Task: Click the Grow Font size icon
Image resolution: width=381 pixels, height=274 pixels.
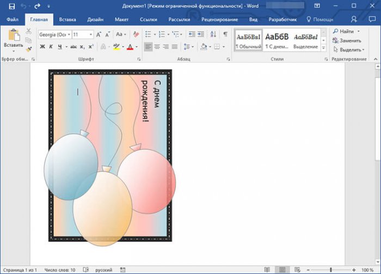Action: 99,34
